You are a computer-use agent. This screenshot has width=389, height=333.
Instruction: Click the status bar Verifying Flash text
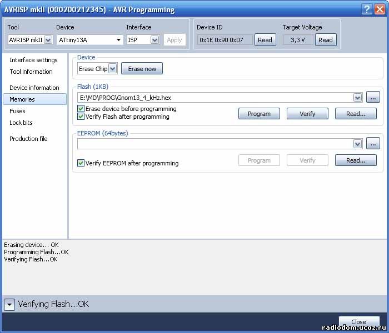pyautogui.click(x=53, y=304)
